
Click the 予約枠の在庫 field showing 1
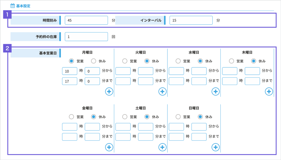tap(86, 37)
